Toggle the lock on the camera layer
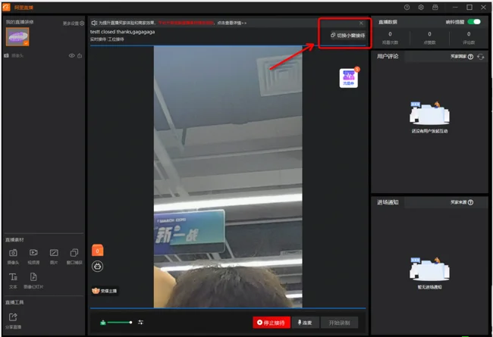Viewport: 493px width, 337px height. 80,55
